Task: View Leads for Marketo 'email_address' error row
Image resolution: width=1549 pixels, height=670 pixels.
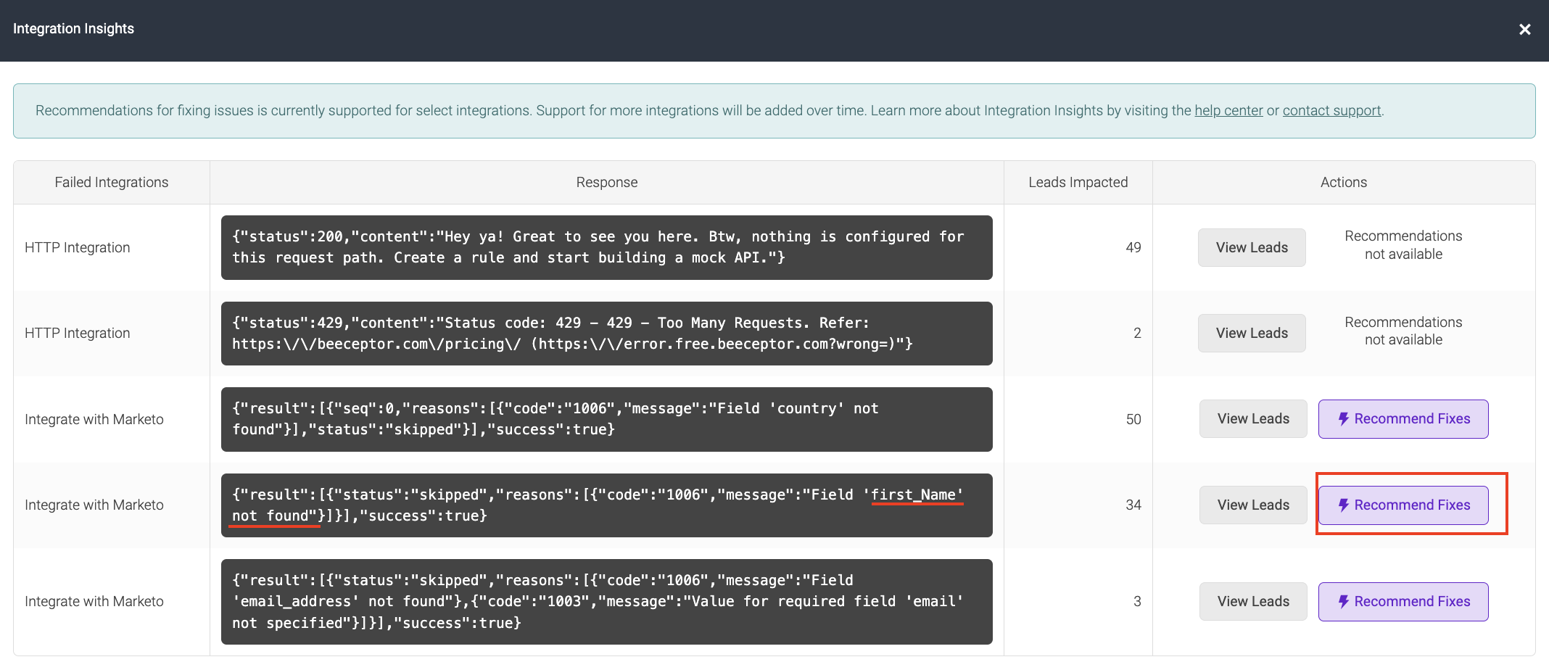Action: click(x=1253, y=601)
